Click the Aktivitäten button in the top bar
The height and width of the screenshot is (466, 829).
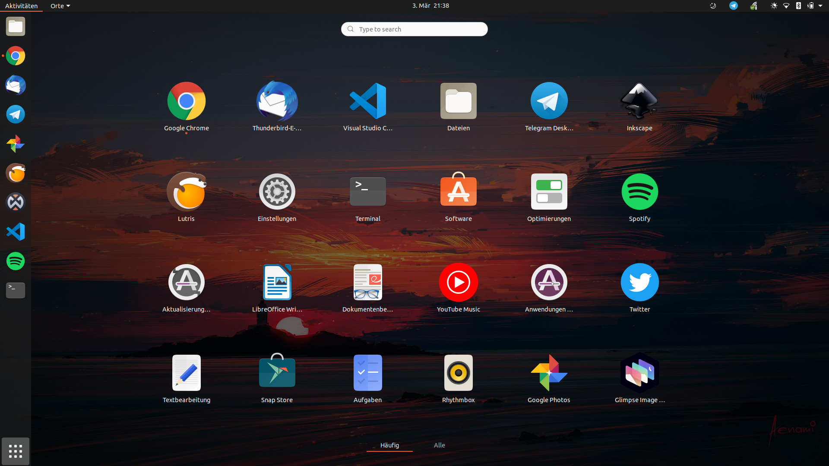click(22, 6)
